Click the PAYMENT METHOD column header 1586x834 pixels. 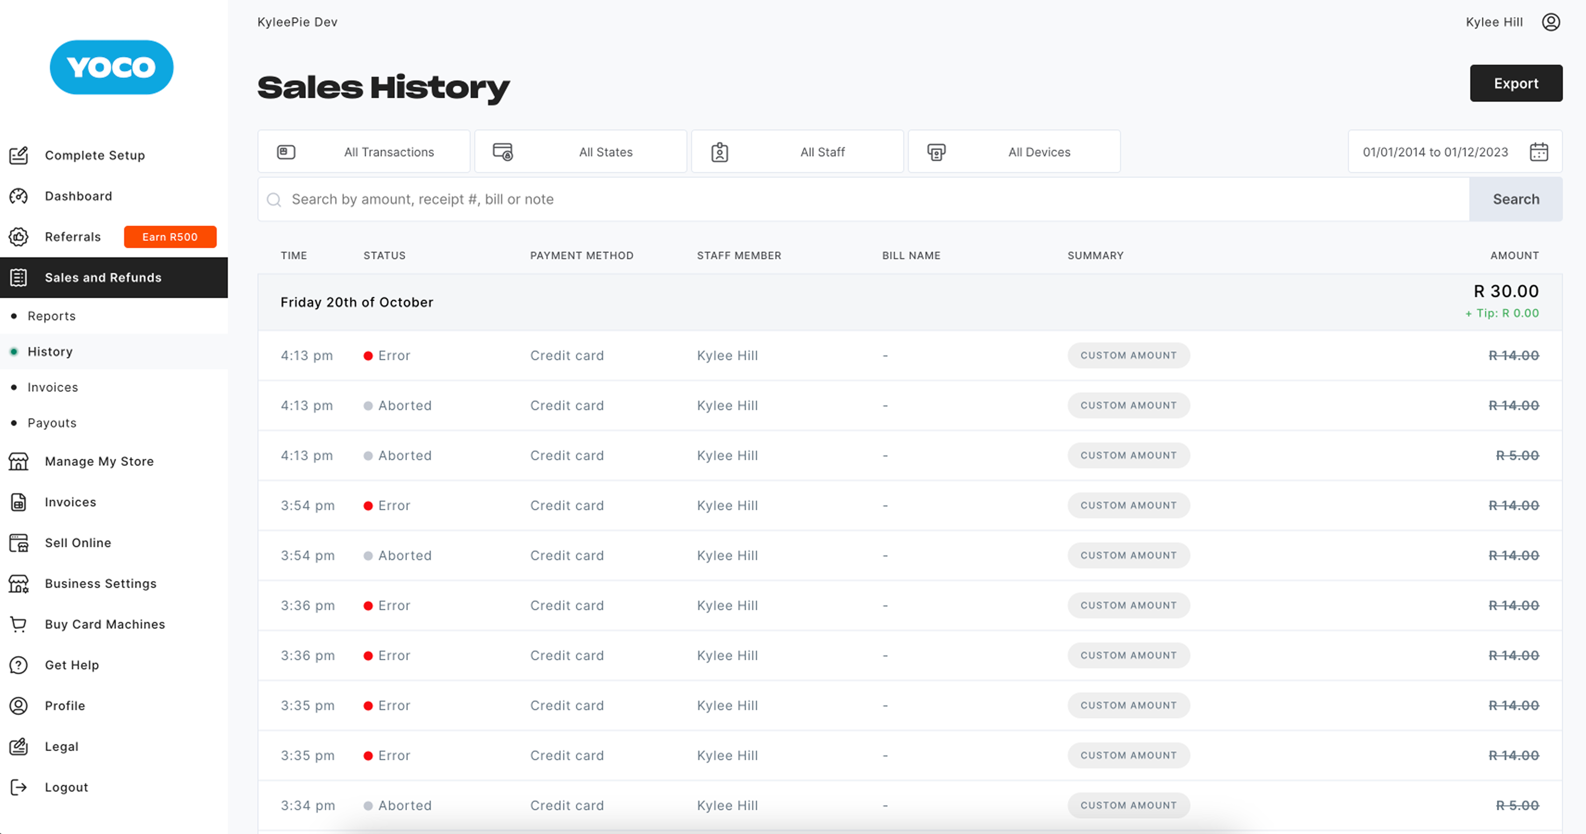point(582,255)
